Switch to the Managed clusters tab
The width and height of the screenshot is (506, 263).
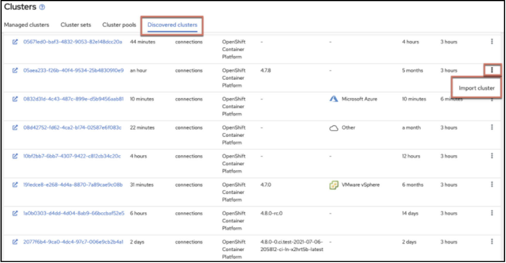coord(27,25)
